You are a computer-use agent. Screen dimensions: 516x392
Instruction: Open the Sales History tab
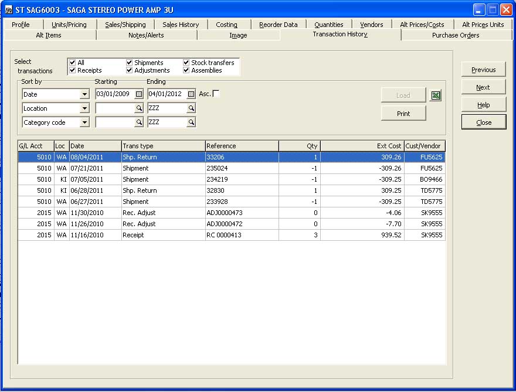point(181,25)
